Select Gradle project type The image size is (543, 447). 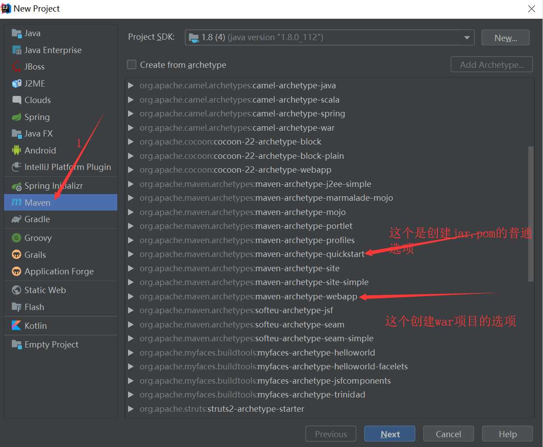[61, 219]
